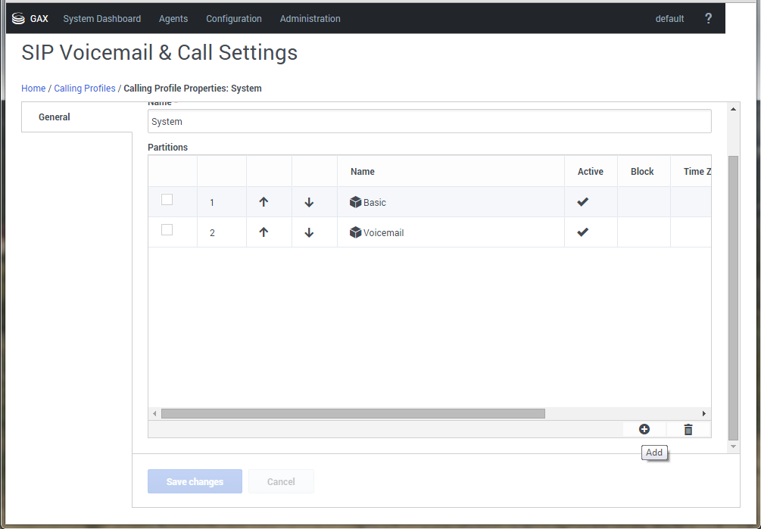
Task: Go to Calling Profiles breadcrumb link
Action: [85, 89]
